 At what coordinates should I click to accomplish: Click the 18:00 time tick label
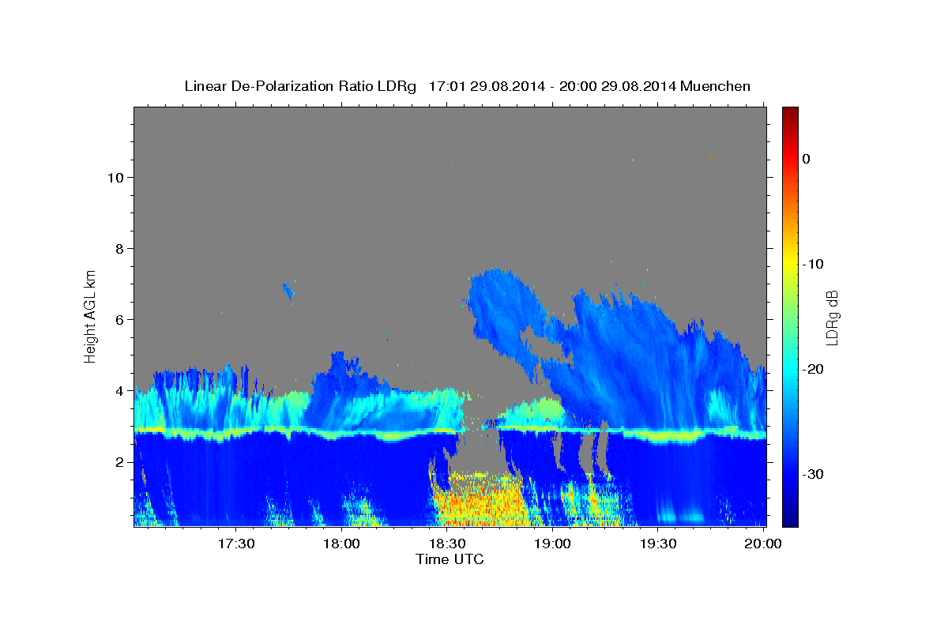click(342, 544)
